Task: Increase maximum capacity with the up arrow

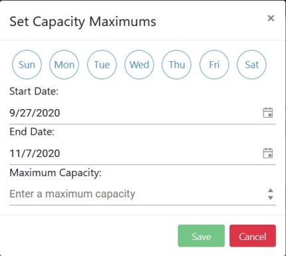Action: (x=270, y=190)
